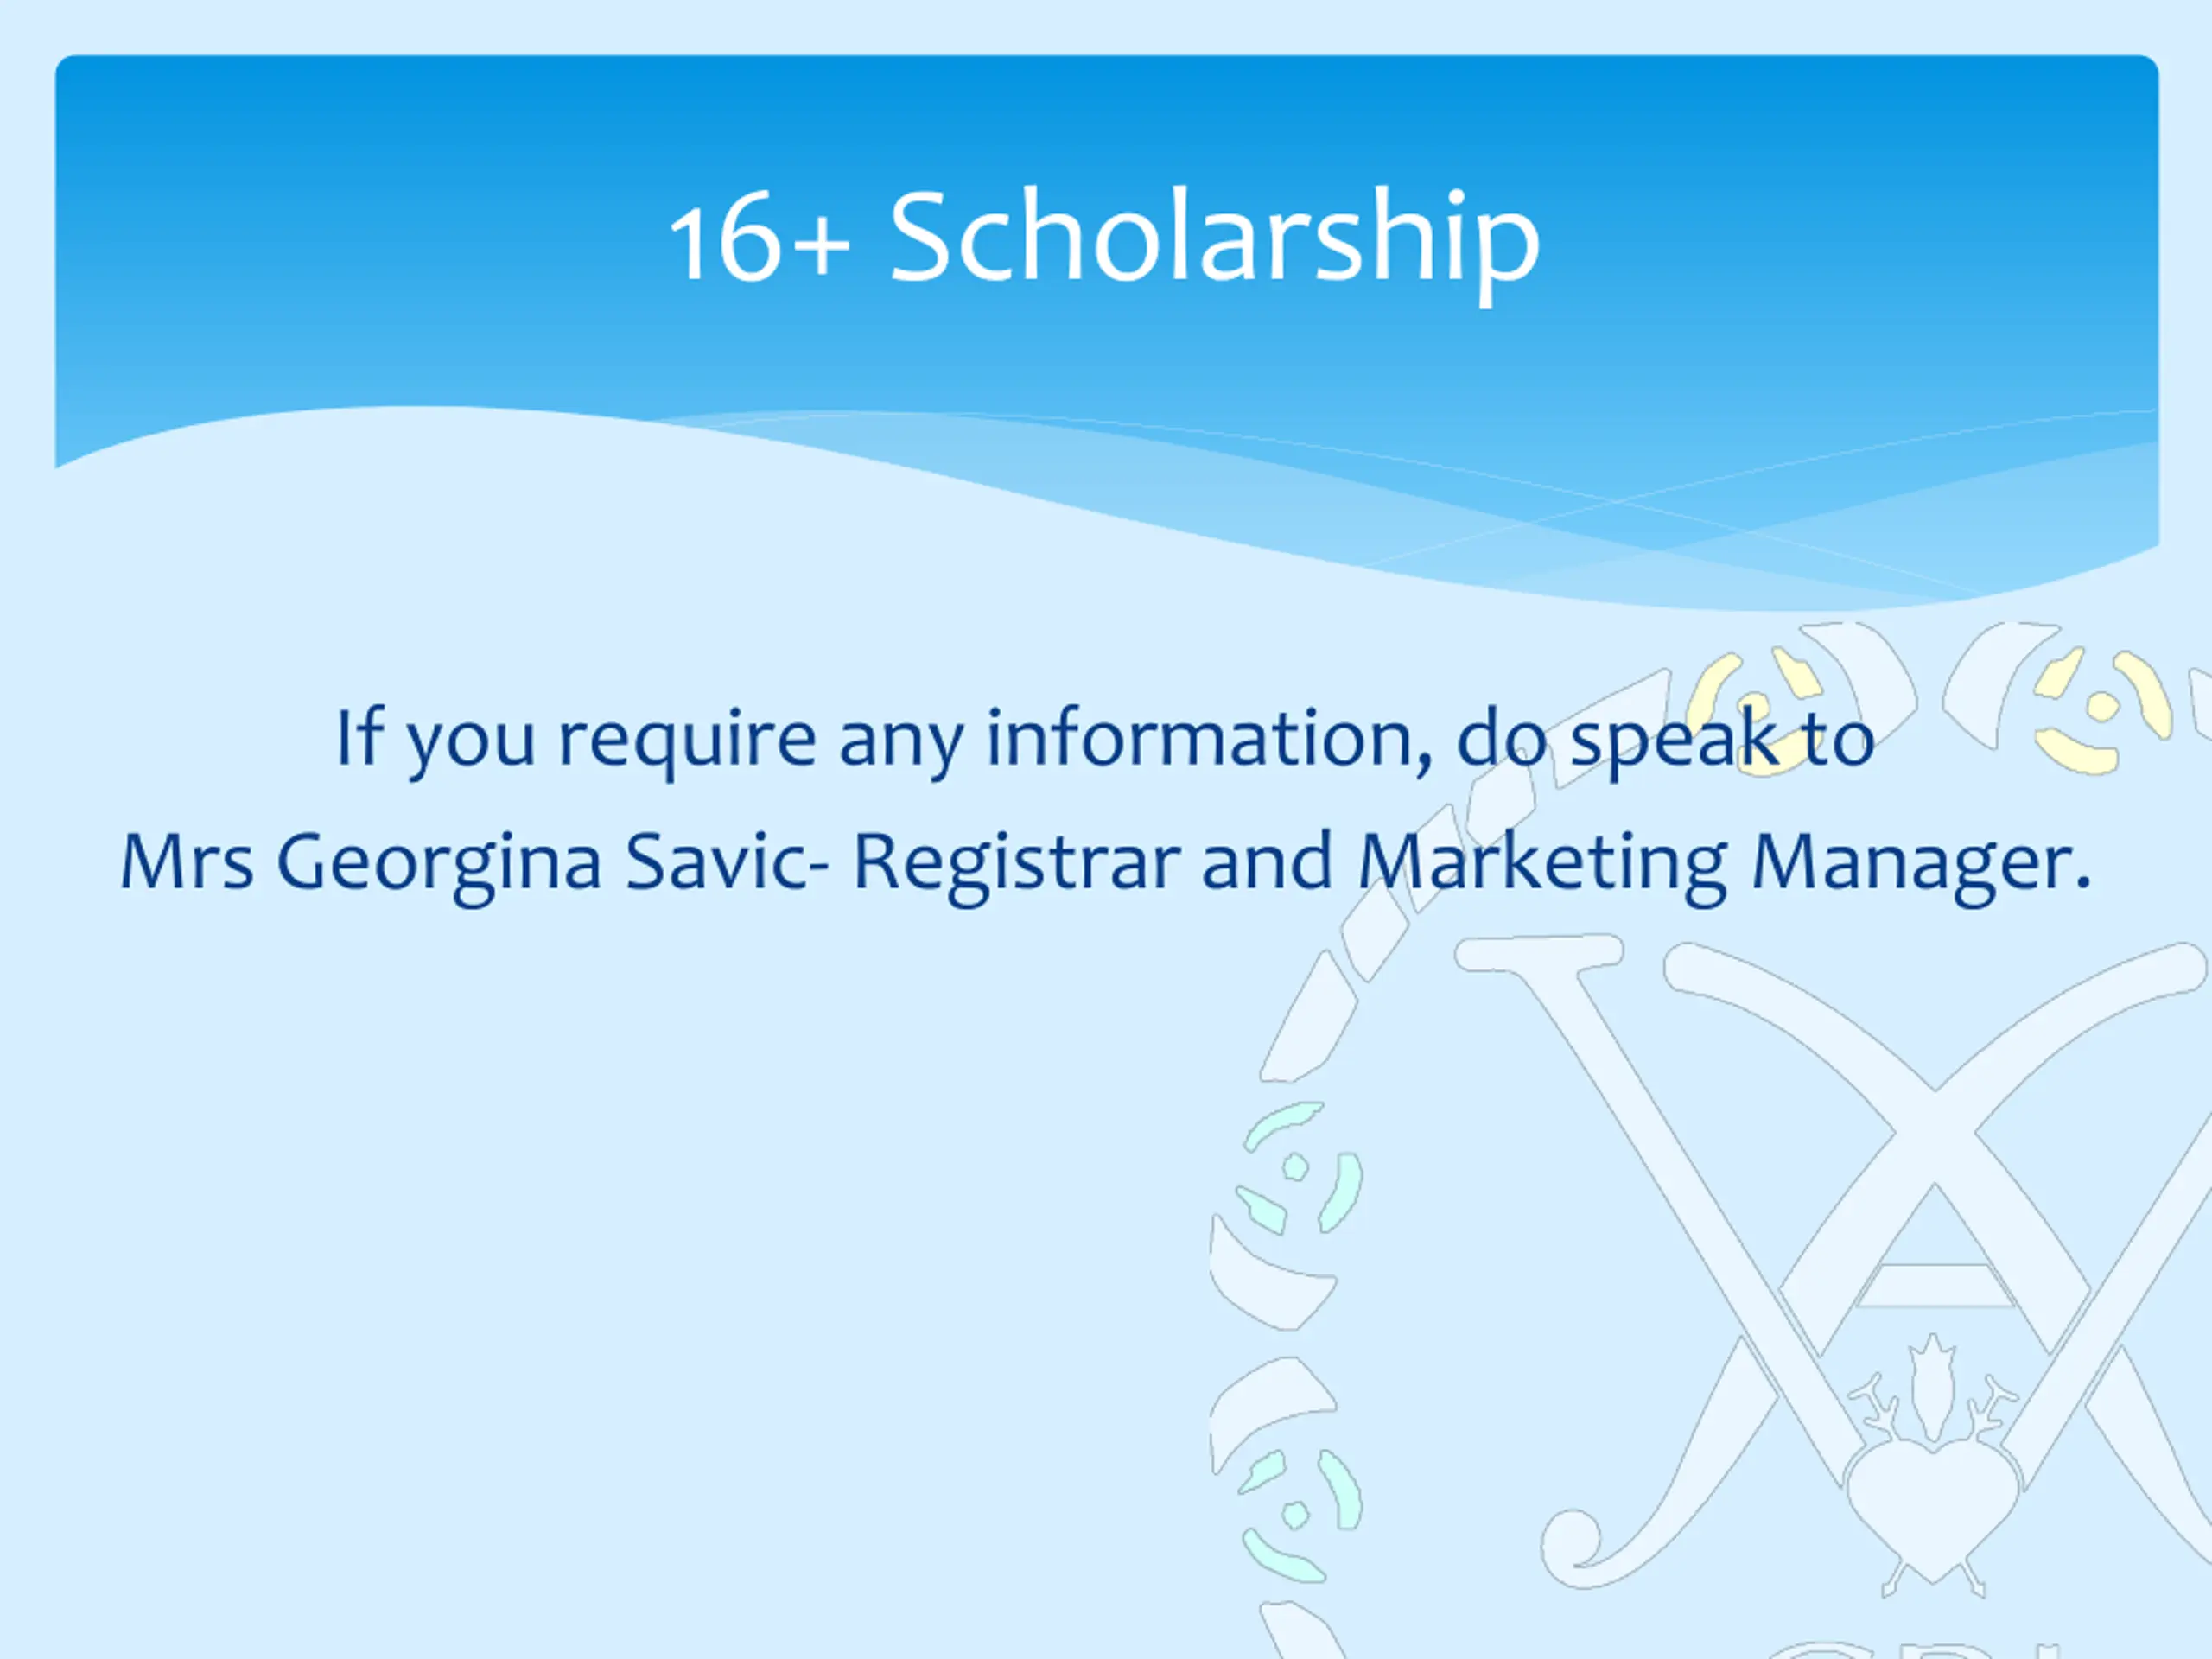This screenshot has height=1659, width=2212.
Task: Click the lower teal rose ornament
Action: (1298, 1513)
